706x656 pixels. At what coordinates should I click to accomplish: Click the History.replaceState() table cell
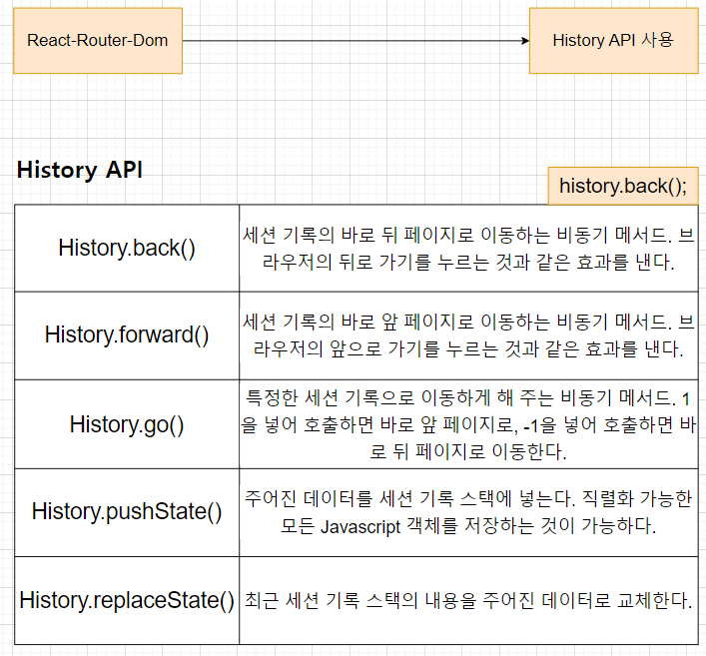click(127, 600)
